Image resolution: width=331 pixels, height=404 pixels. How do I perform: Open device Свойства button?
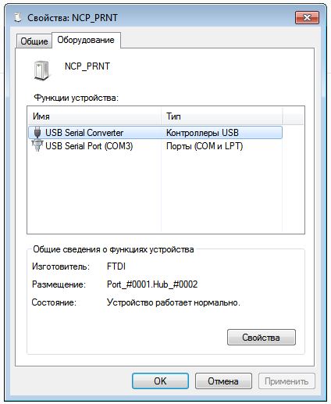[262, 338]
